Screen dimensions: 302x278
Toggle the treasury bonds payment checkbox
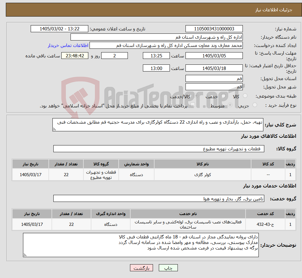click(193, 105)
